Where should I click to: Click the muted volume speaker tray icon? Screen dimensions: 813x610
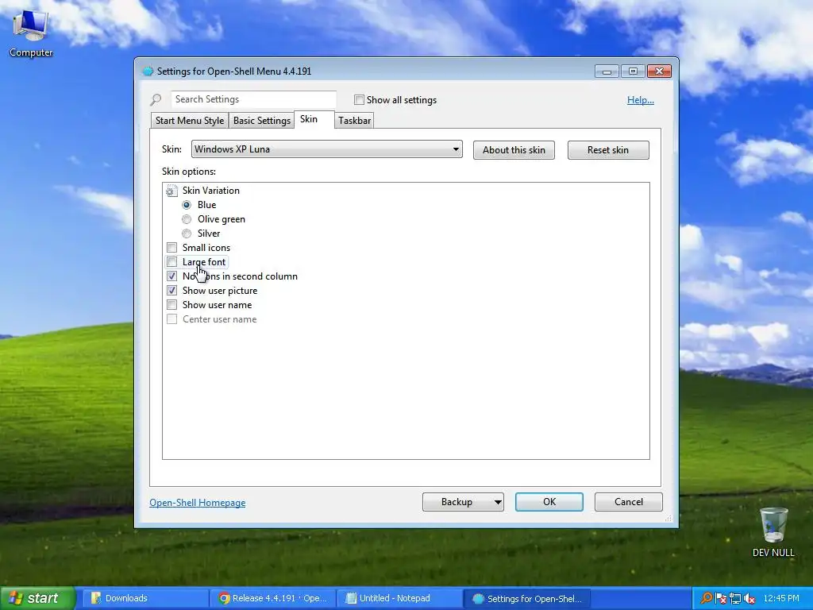pos(749,598)
